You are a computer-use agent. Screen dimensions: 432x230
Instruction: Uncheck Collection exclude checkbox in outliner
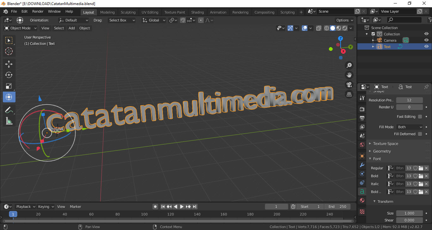tap(373, 34)
